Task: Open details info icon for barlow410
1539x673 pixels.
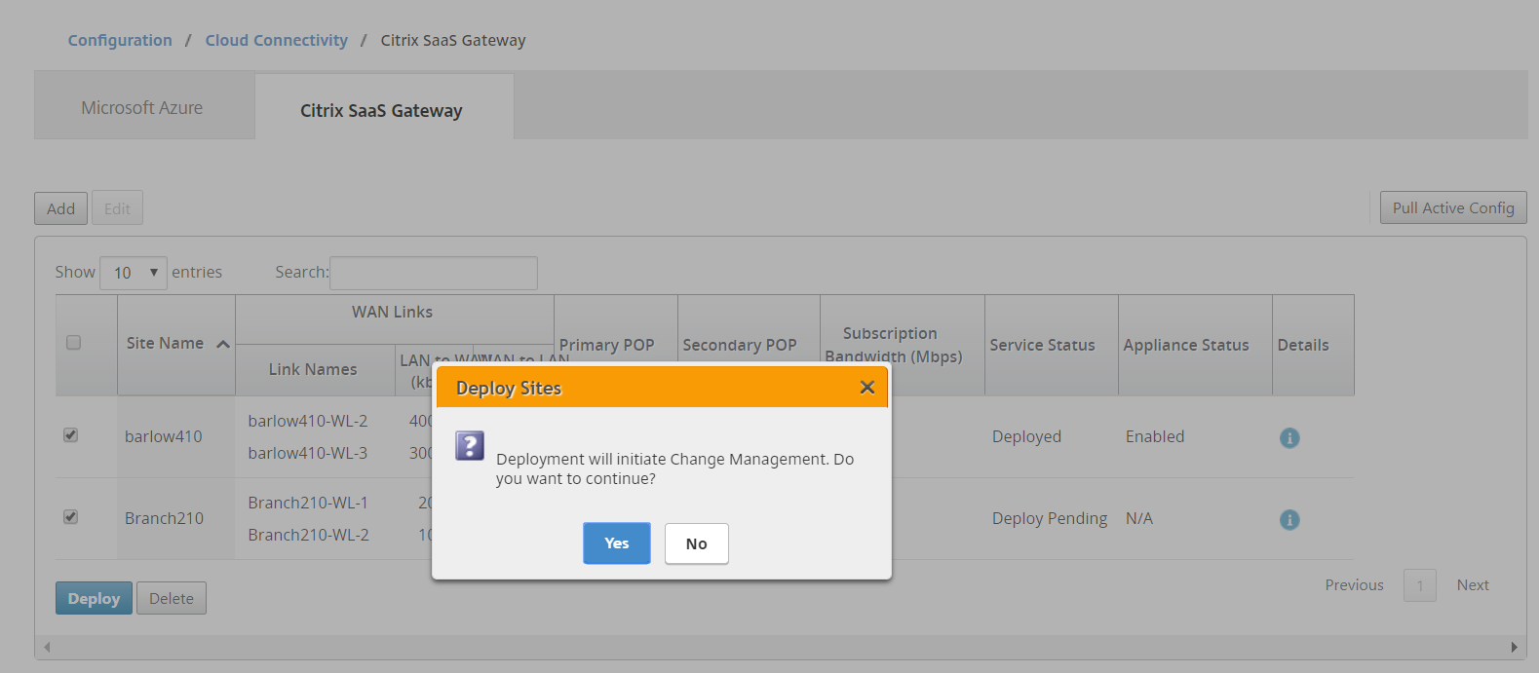Action: (x=1289, y=438)
